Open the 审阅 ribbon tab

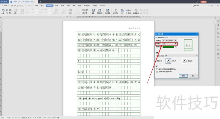point(62,5)
